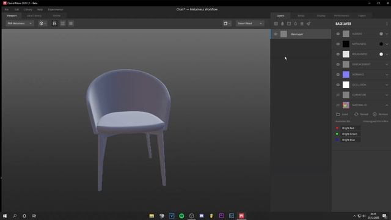Open the Experimental menu
The width and height of the screenshot is (391, 220).
point(56,10)
